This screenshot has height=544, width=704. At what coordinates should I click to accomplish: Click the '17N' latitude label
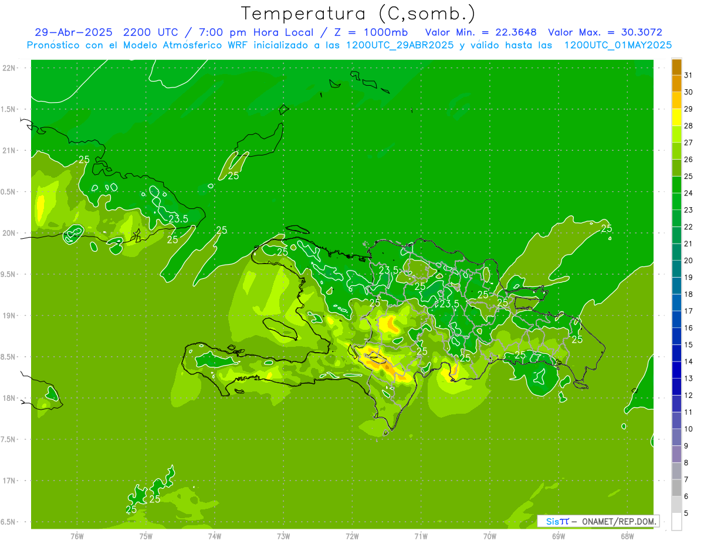[9, 481]
